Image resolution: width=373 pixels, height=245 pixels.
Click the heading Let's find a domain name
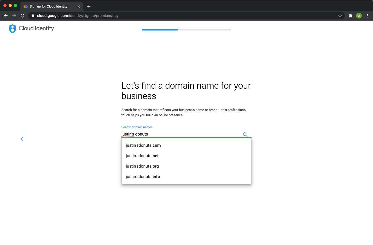(186, 91)
